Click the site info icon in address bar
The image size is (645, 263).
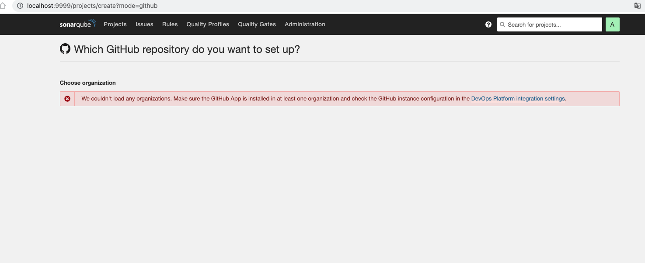(20, 6)
